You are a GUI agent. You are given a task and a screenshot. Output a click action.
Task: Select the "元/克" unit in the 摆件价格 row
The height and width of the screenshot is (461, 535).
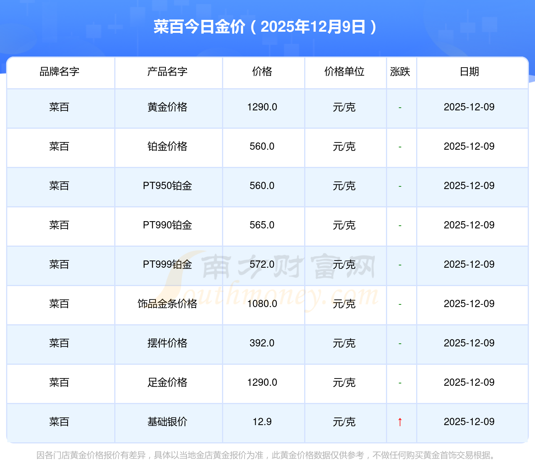coord(344,343)
